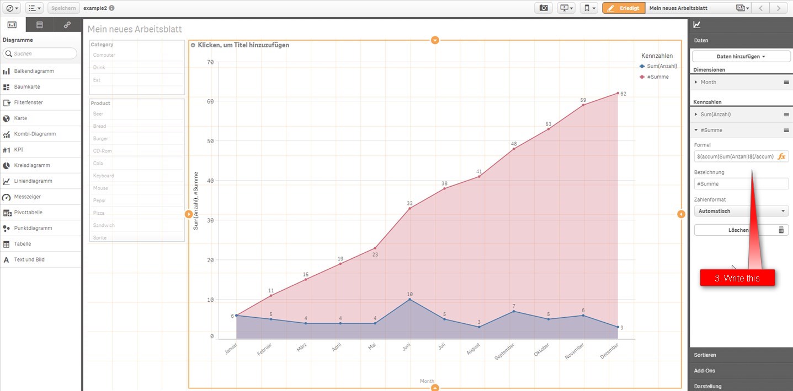Select Pivottabelle object
Viewport: 793px width, 391px height.
[x=40, y=212]
